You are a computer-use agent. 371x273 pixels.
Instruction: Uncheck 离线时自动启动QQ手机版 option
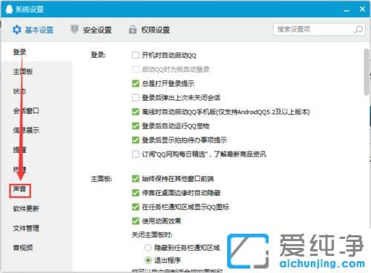(136, 112)
